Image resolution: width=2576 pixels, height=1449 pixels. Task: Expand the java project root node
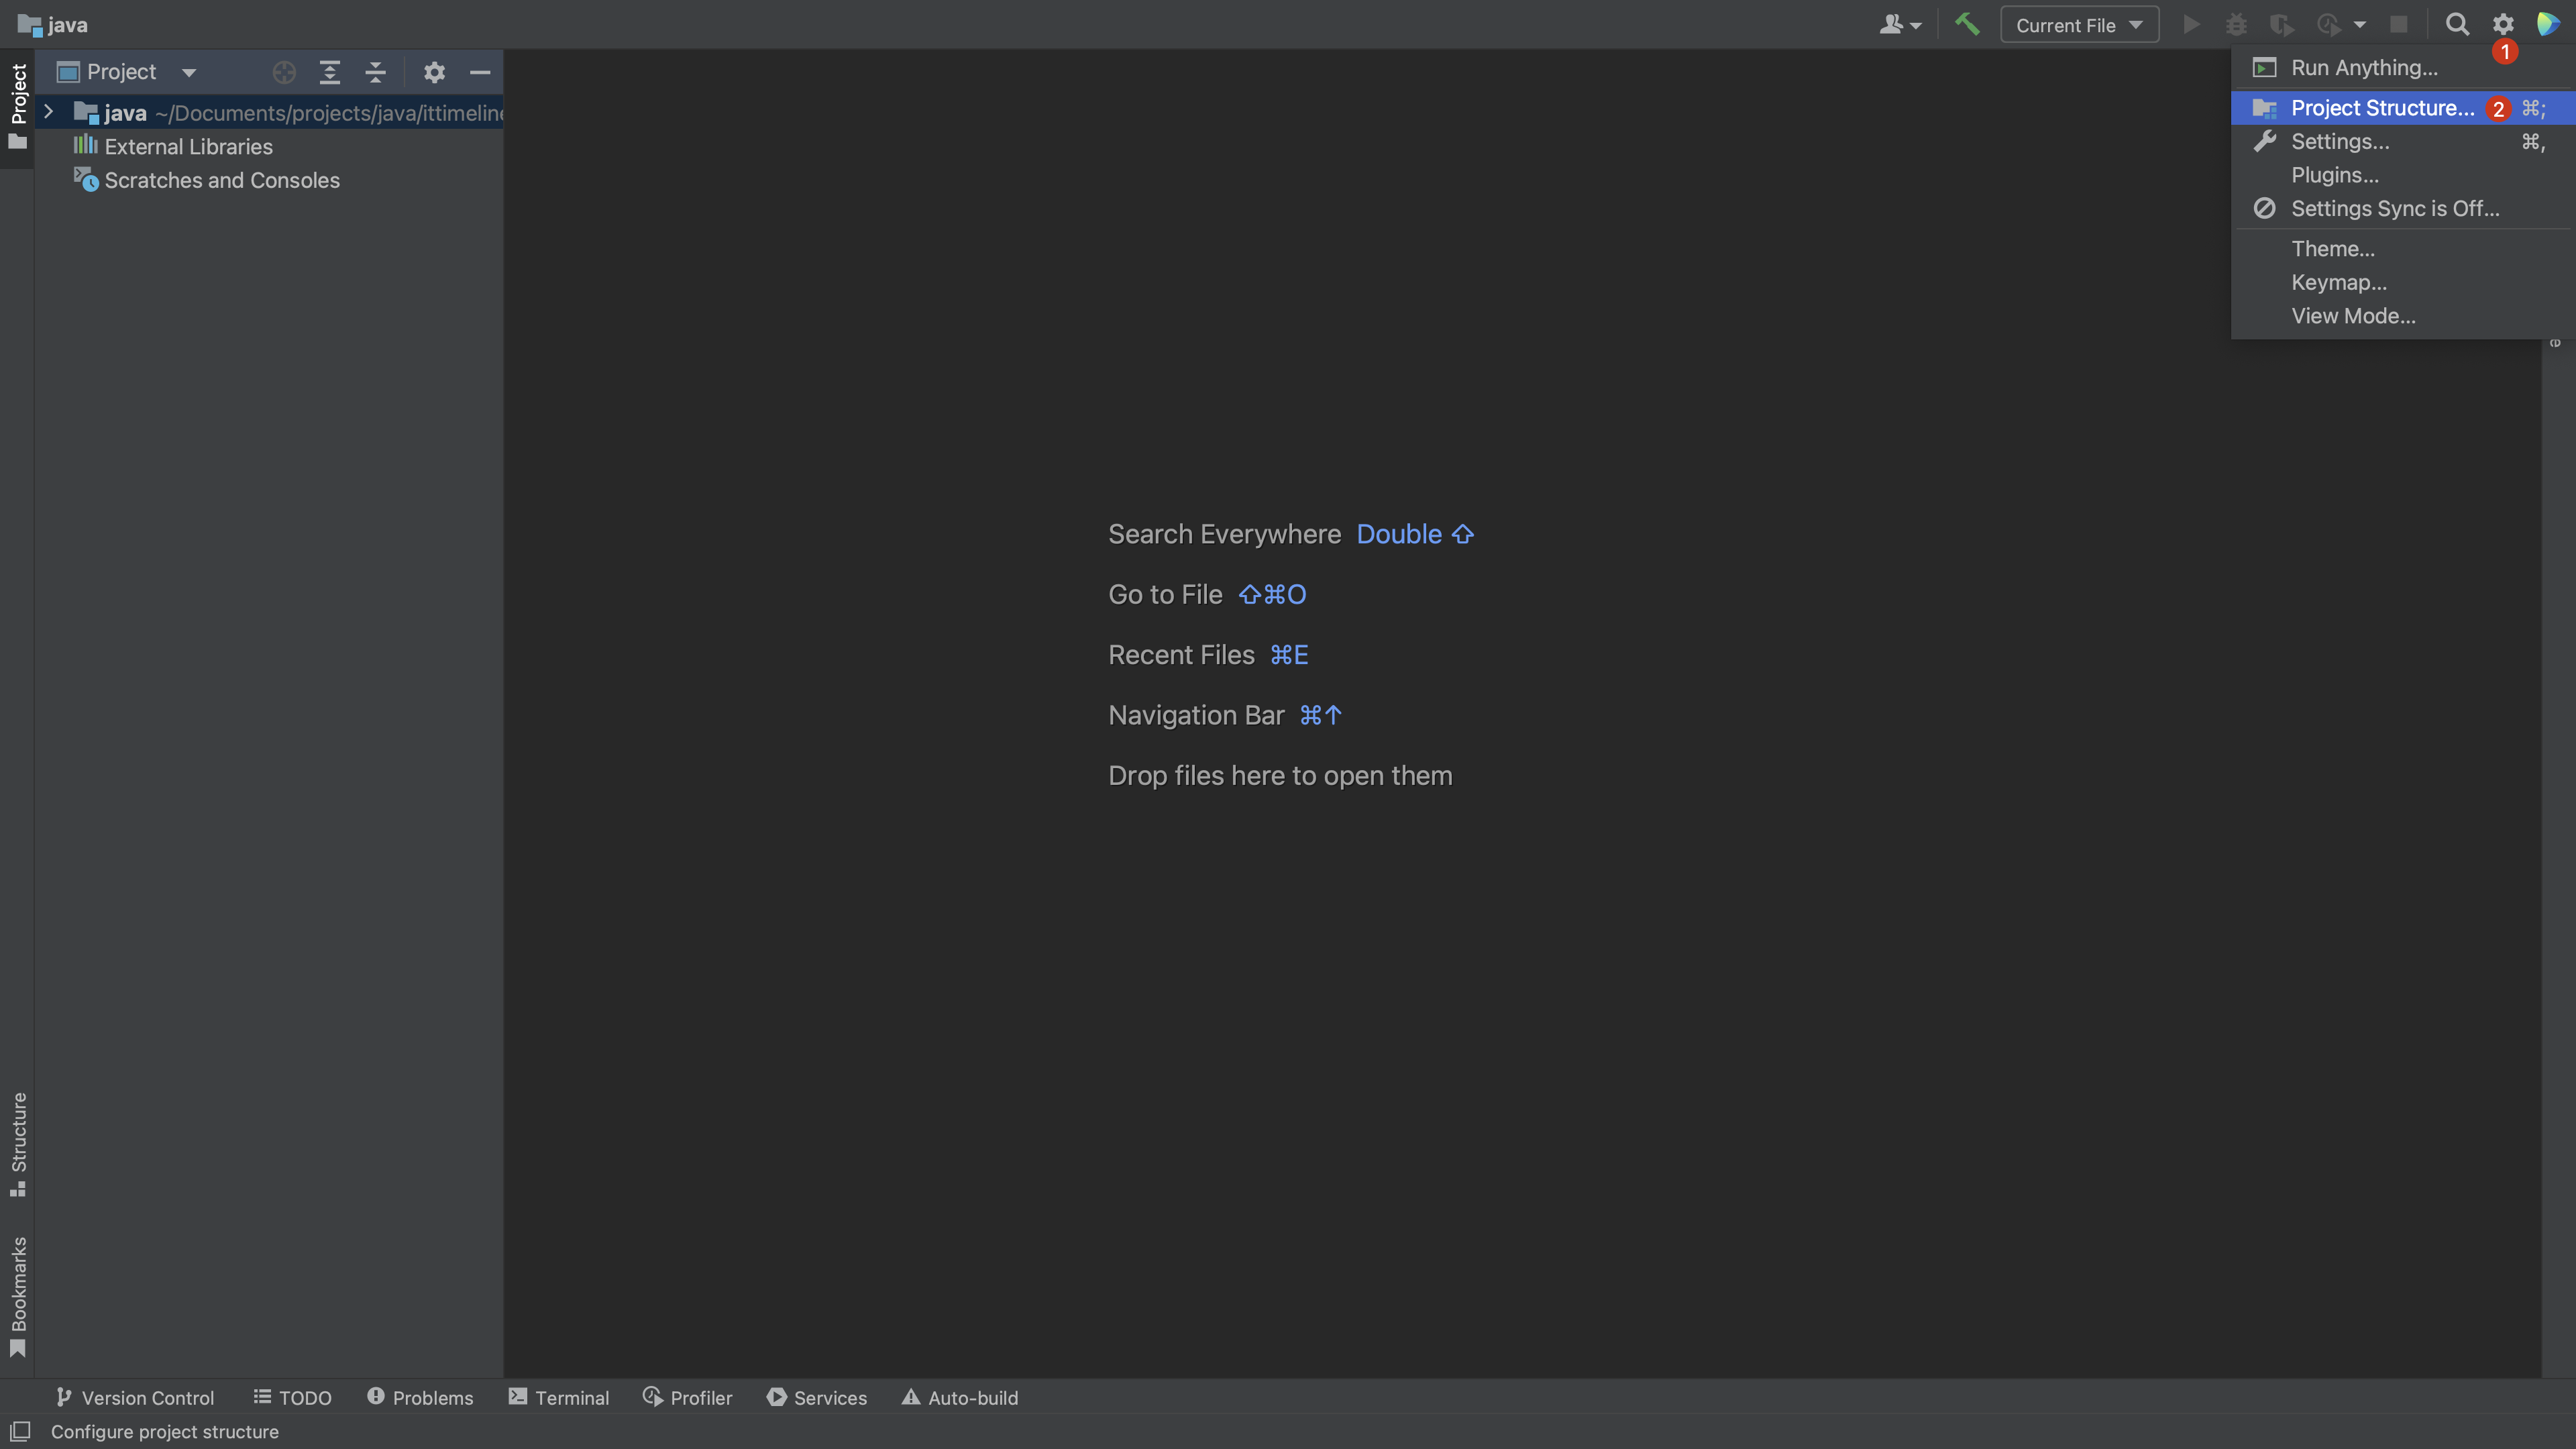point(48,112)
